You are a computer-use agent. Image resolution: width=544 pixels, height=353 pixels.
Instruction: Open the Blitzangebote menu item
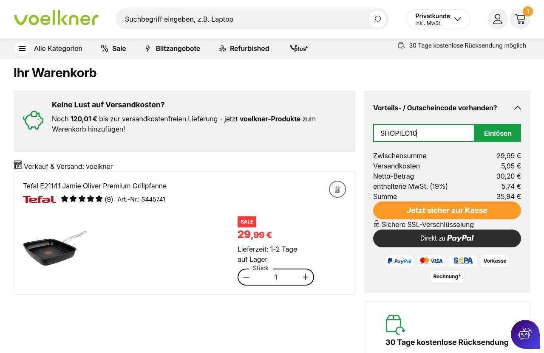pos(172,48)
